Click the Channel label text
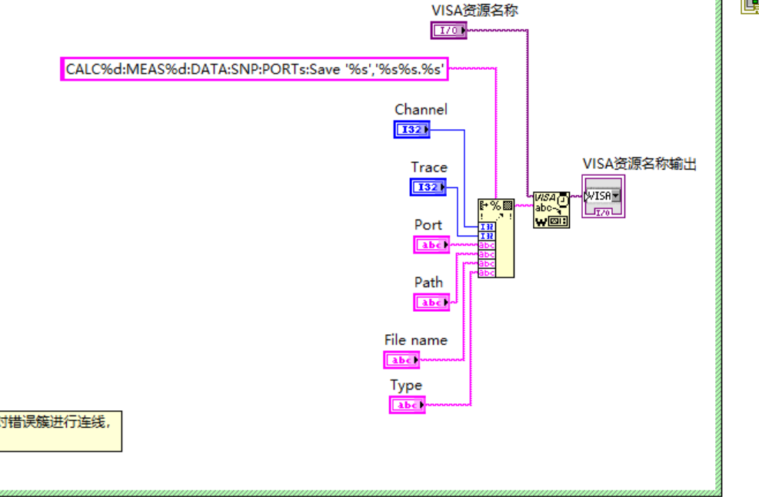The height and width of the screenshot is (497, 759). click(x=421, y=110)
